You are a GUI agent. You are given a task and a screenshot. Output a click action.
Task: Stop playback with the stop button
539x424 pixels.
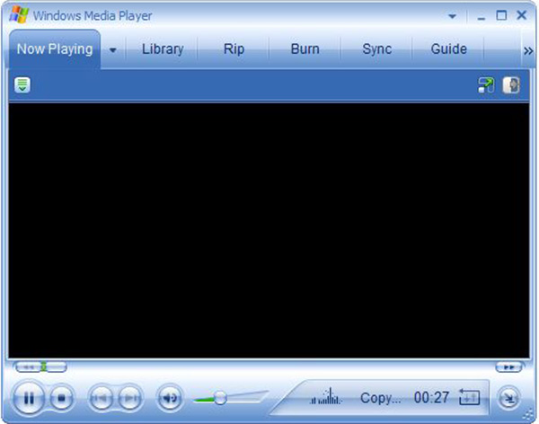click(62, 398)
